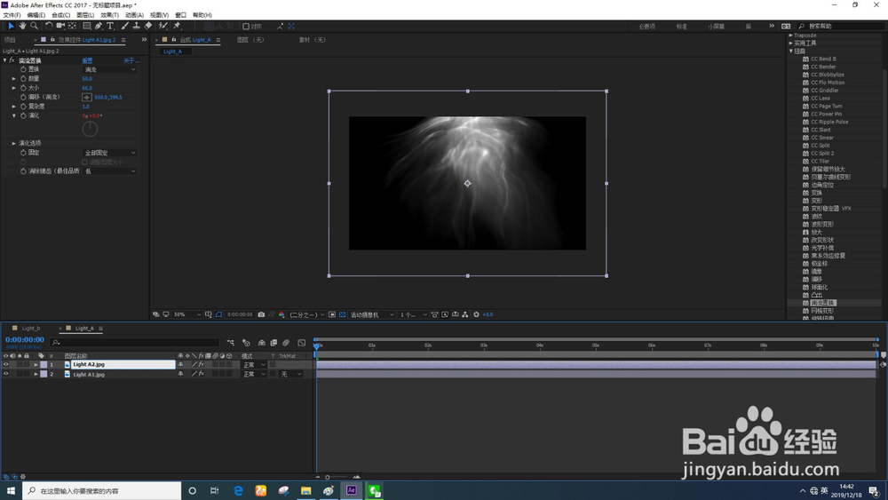Open the 50% magnification dropdown
Viewport: 888px width, 500px height.
(186, 314)
